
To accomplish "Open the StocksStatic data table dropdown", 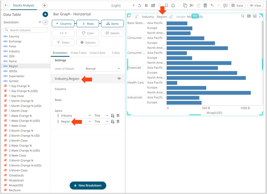I will [40, 22].
